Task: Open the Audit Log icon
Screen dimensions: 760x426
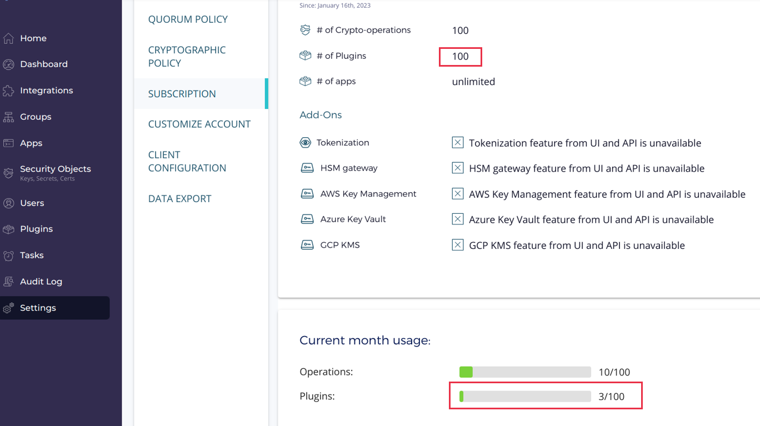Action: 8,282
